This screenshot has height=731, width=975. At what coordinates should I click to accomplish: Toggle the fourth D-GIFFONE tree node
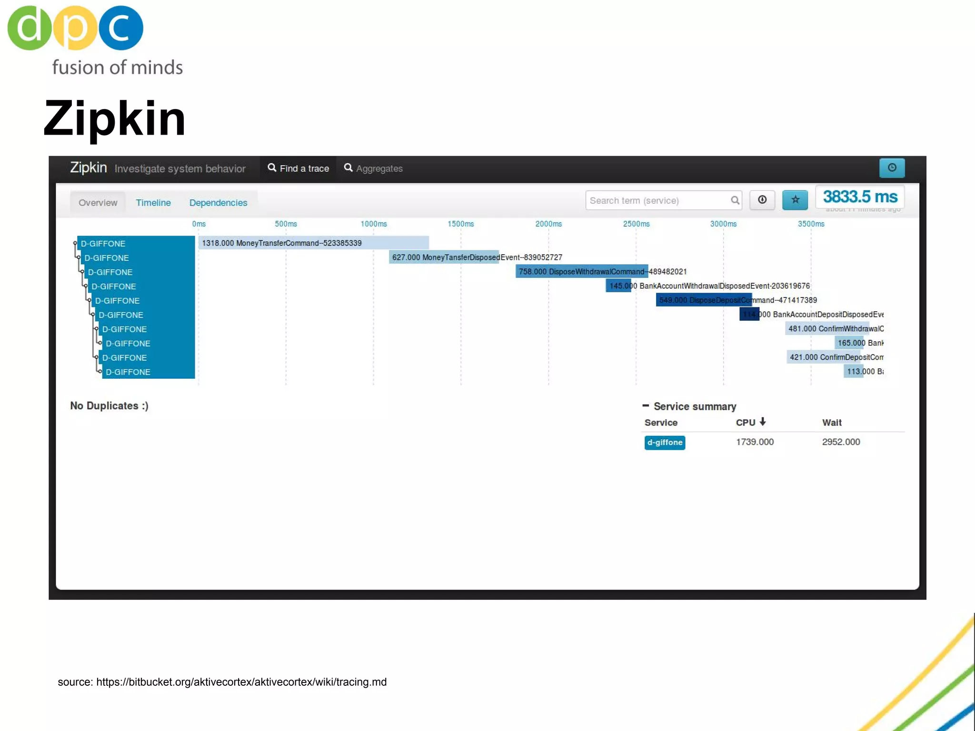(x=86, y=286)
